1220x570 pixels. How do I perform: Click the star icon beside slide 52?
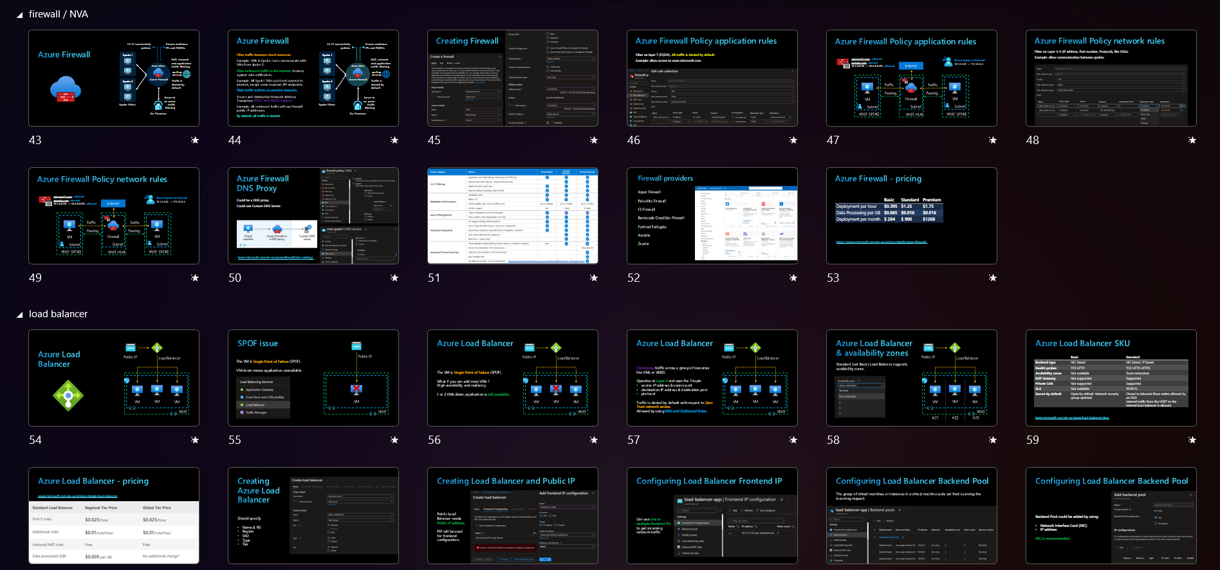coord(793,278)
